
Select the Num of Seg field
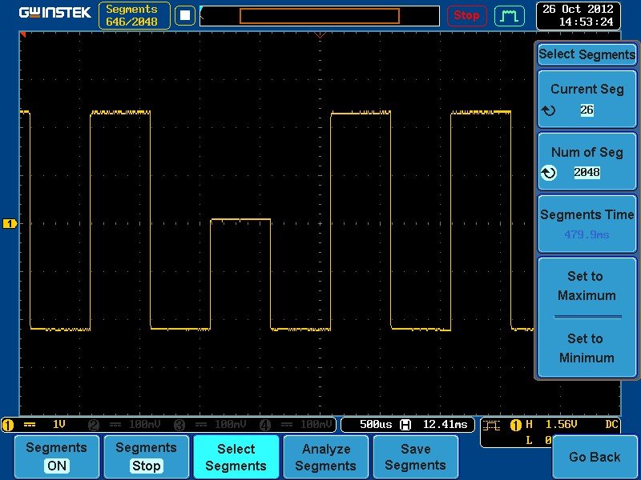pos(587,162)
